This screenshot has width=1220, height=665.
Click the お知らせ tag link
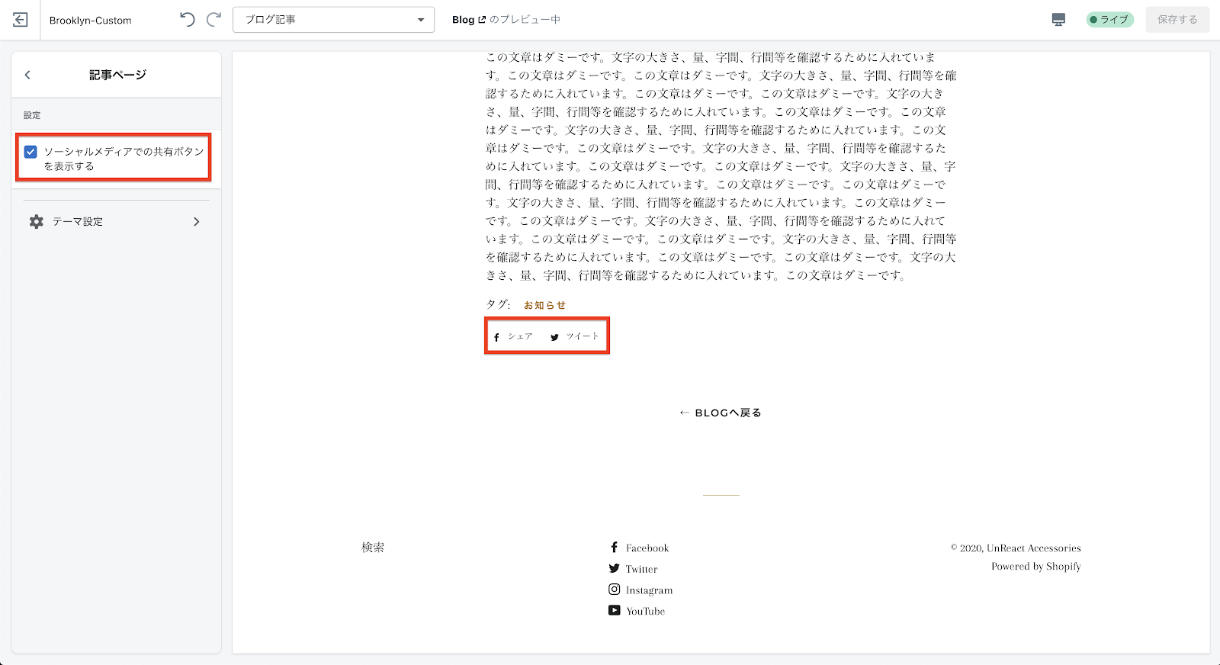pyautogui.click(x=544, y=305)
